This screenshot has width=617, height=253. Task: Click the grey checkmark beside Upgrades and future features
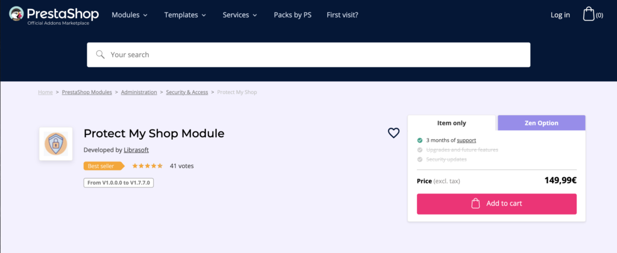click(420, 150)
